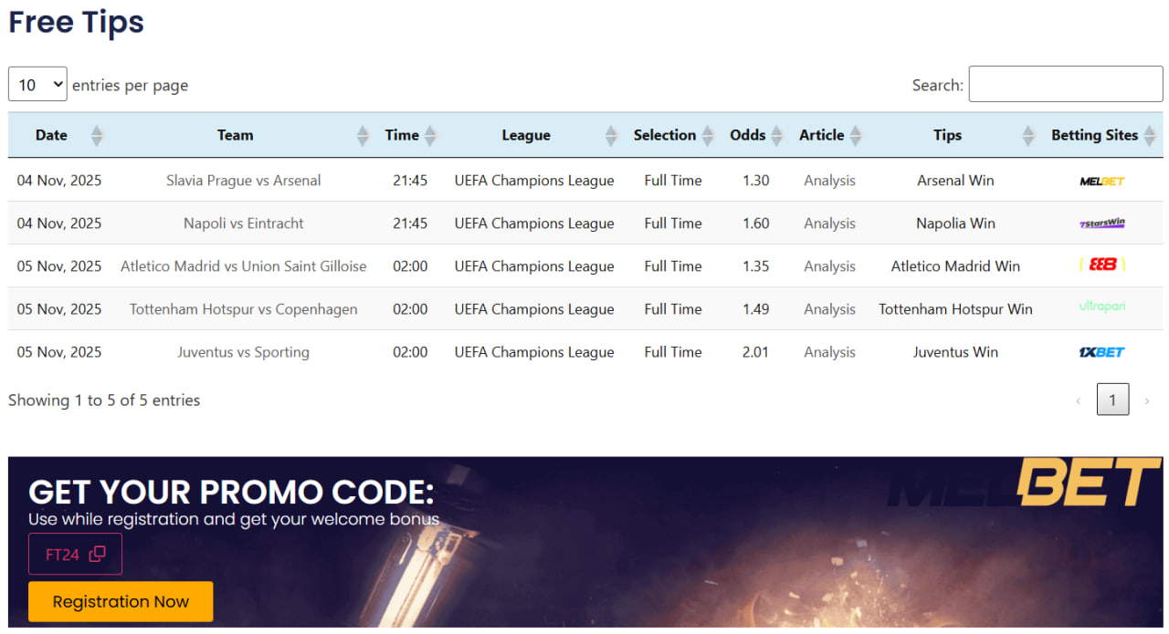
Task: Open the Ultrapari logo in Tottenham row
Action: click(x=1101, y=307)
